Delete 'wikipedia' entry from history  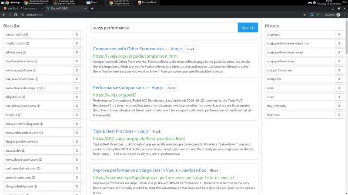339,79
